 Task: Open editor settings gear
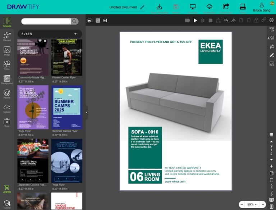[x=271, y=20]
